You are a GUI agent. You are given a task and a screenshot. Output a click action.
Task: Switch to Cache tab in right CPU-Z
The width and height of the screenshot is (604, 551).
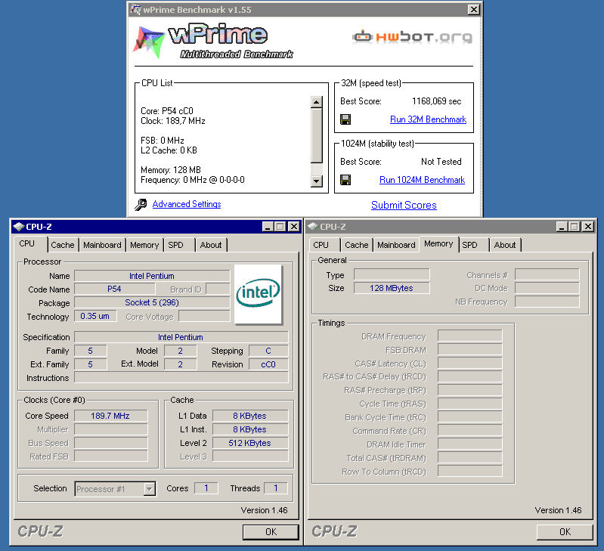coord(357,245)
